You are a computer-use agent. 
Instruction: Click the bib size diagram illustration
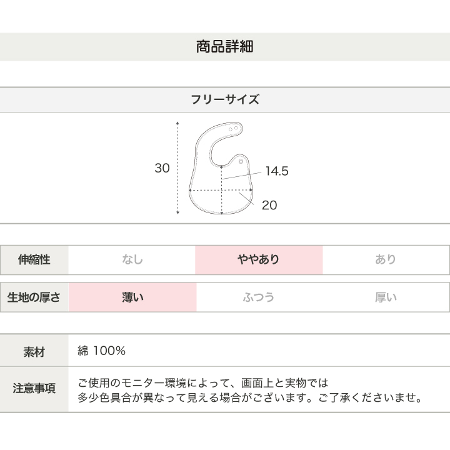pos(219,169)
